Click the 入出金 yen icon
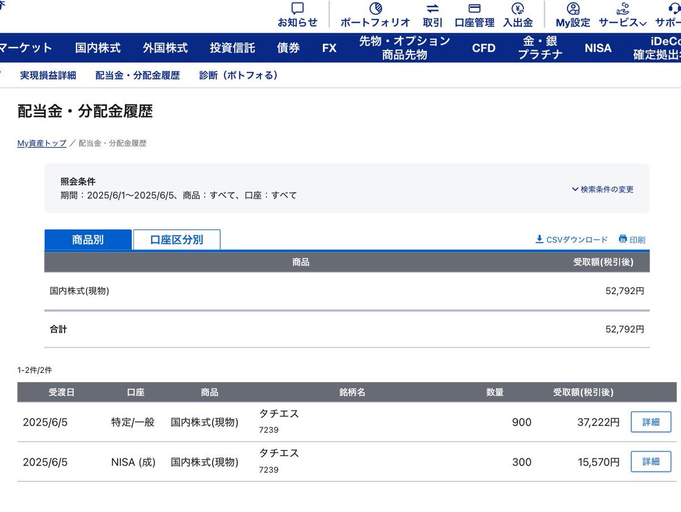Image resolution: width=681 pixels, height=512 pixels. (518, 9)
